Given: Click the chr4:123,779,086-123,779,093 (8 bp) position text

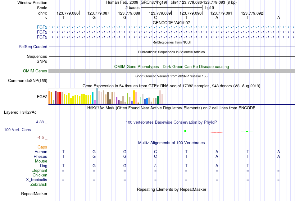Looking at the screenshot, I should (x=204, y=2).
